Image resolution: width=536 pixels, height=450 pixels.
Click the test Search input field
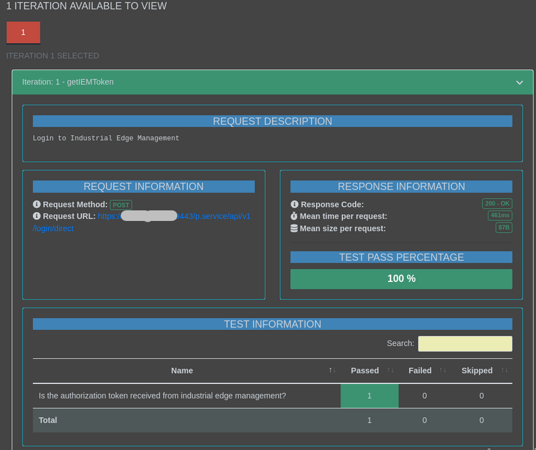click(x=464, y=344)
